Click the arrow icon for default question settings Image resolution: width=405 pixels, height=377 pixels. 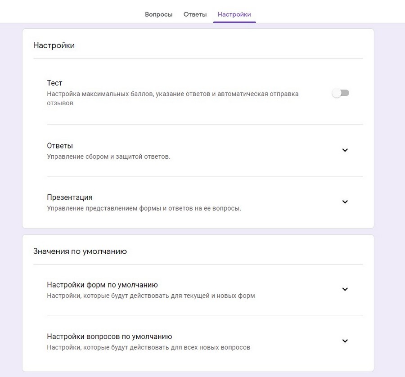tap(345, 341)
